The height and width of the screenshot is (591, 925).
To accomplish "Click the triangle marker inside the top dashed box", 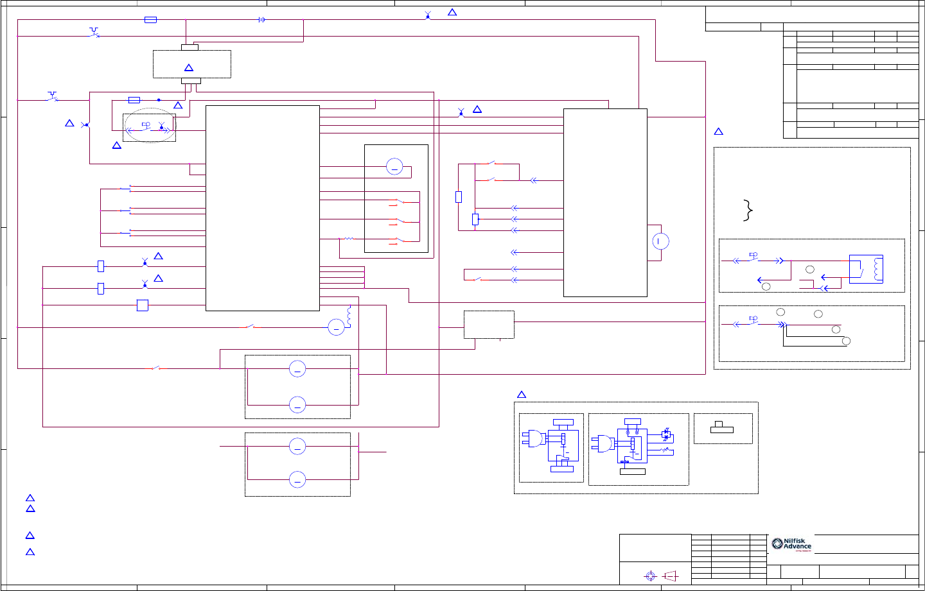I will (189, 67).
